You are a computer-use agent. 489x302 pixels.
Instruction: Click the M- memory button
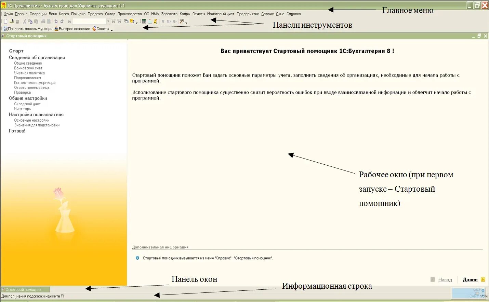pos(174,22)
